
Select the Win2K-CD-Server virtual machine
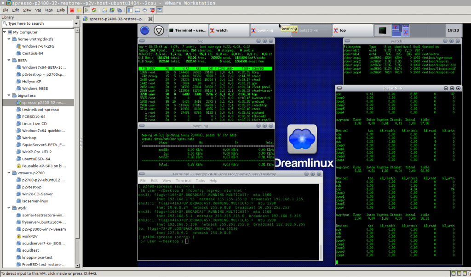pyautogui.click(x=34, y=194)
